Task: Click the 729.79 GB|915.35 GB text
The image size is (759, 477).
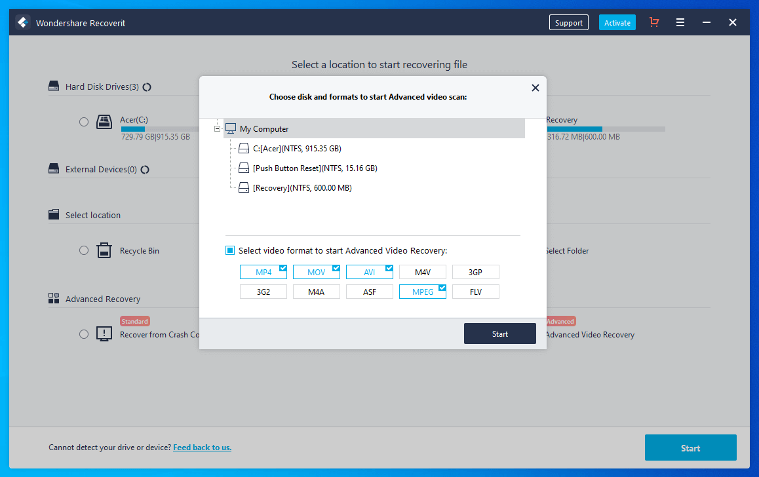Action: [x=155, y=137]
